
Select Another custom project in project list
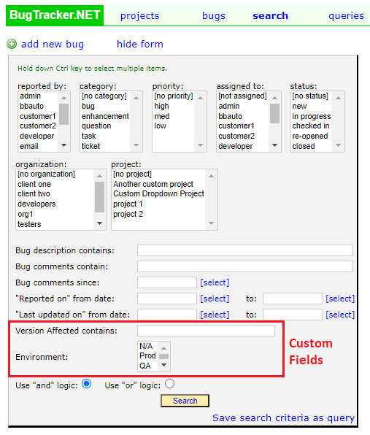pos(153,185)
